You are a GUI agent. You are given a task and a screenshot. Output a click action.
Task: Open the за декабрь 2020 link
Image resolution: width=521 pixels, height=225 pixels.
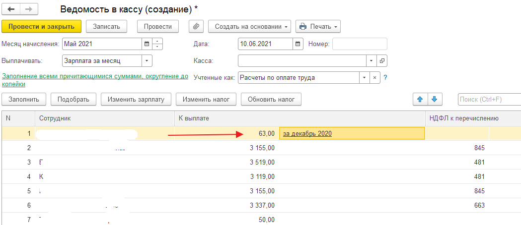(307, 133)
